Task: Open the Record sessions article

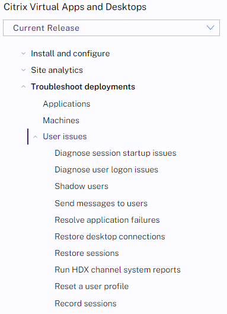Action: (85, 303)
